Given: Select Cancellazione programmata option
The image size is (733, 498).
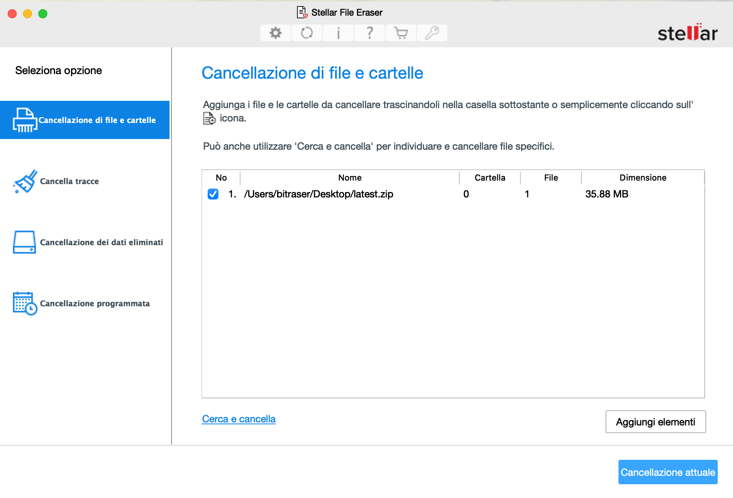Looking at the screenshot, I should pyautogui.click(x=85, y=303).
